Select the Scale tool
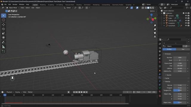Image resolution: width=191 pixels, height=107 pixels. click(4, 33)
